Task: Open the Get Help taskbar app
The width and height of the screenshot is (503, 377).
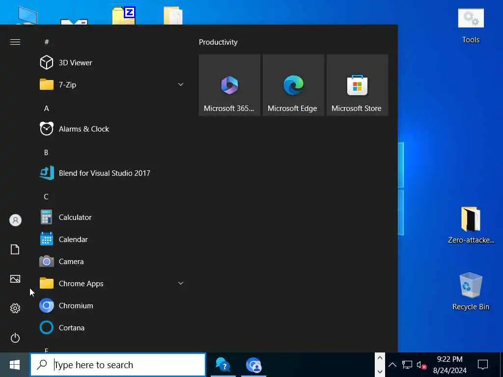Action: [224, 365]
